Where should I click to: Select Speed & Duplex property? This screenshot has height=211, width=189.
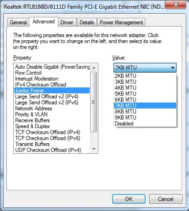[52, 126]
